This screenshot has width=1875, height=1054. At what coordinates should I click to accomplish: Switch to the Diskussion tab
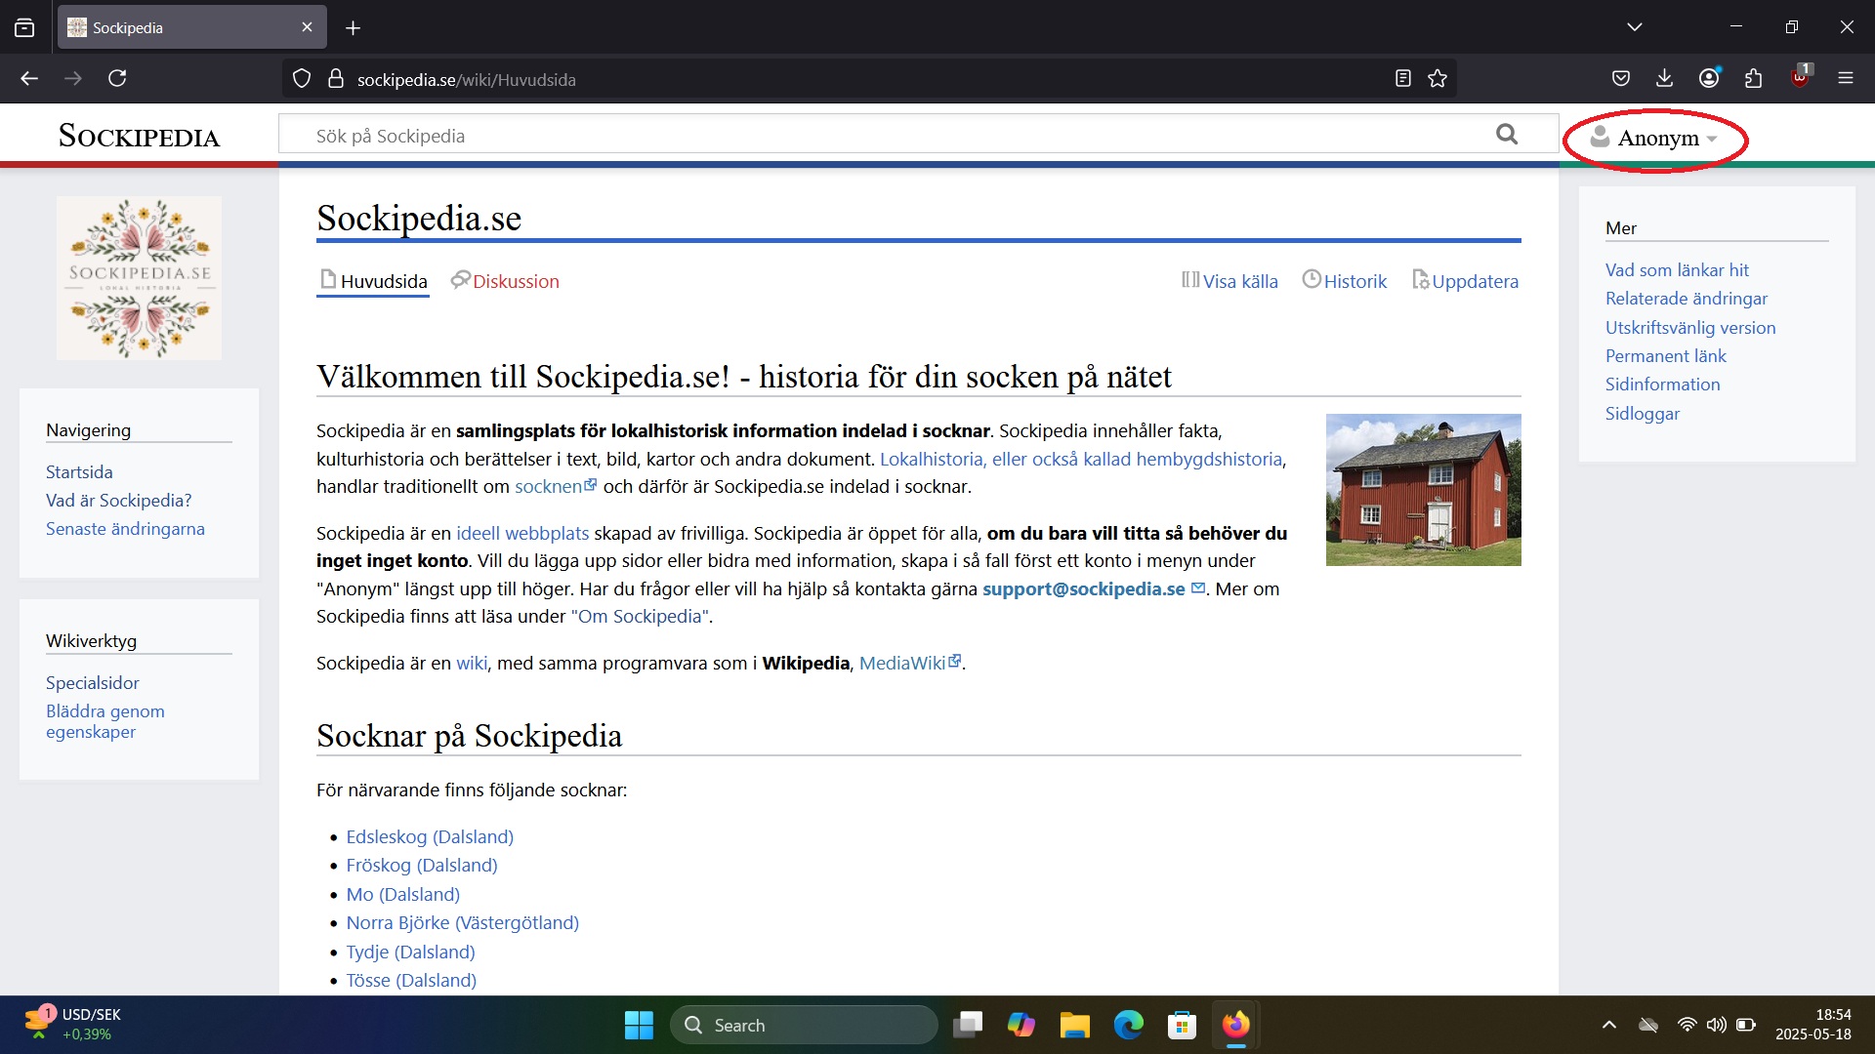pyautogui.click(x=515, y=281)
